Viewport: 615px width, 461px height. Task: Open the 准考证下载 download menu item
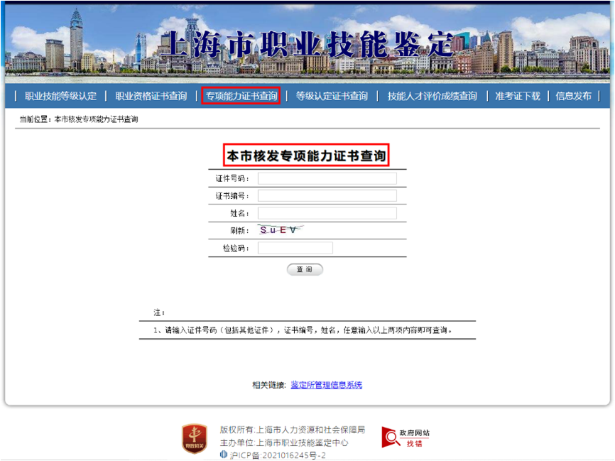click(x=516, y=98)
